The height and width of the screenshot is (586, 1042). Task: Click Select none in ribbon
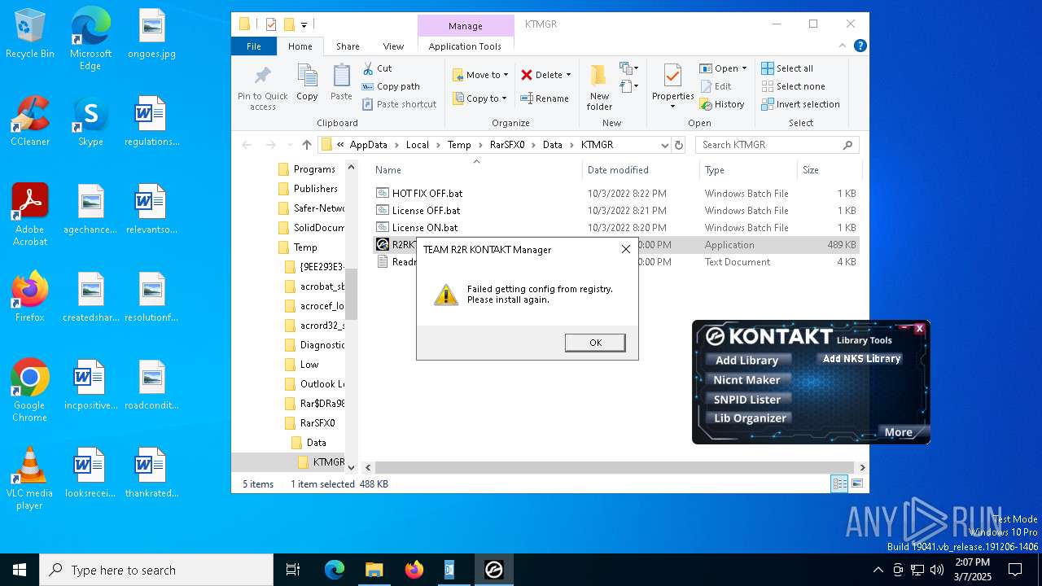point(793,86)
